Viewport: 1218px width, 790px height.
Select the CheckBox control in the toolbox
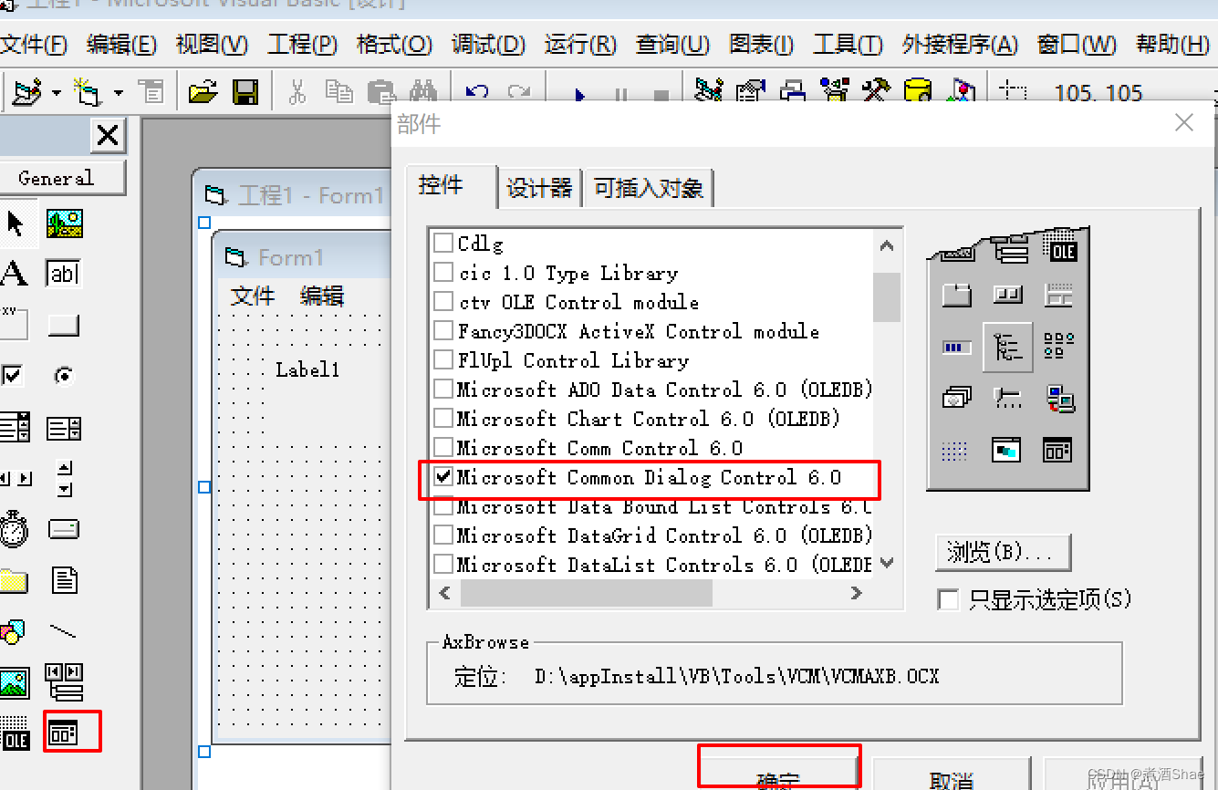(13, 375)
